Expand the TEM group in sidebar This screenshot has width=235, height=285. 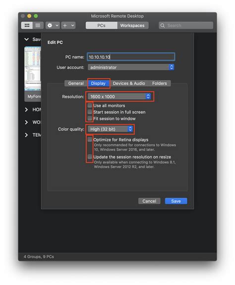[26, 135]
